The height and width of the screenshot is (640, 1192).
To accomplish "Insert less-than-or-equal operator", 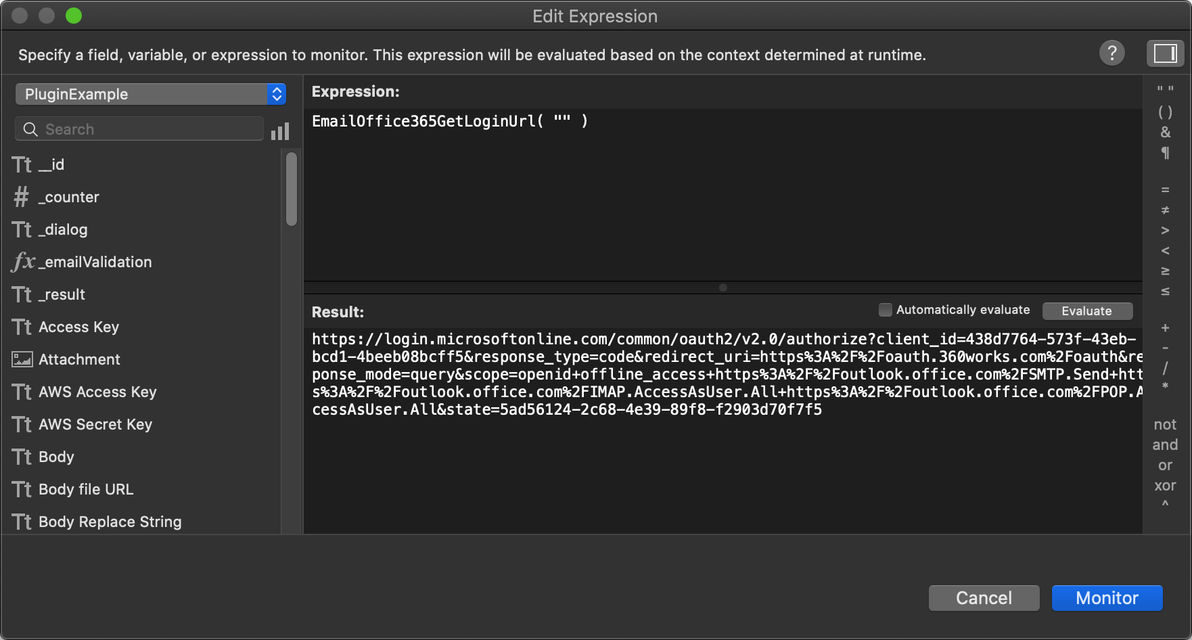I will click(x=1165, y=292).
